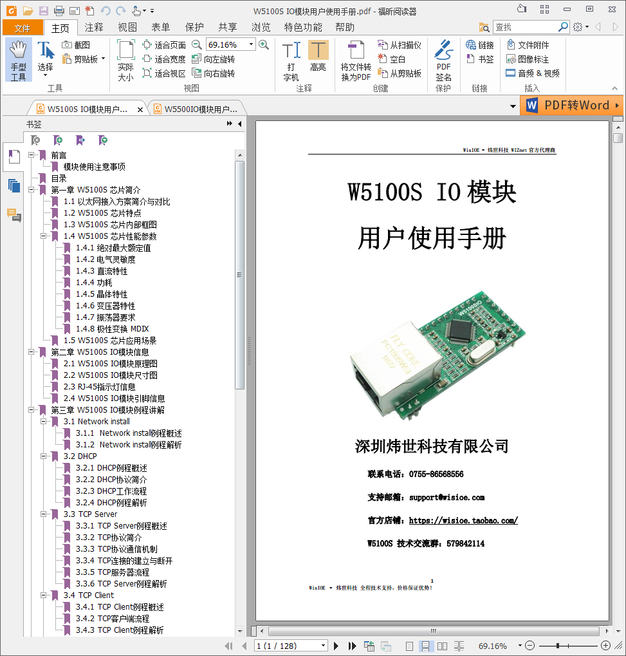The image size is (626, 656).
Task: Close the W5100S IO document tab
Action: (x=140, y=109)
